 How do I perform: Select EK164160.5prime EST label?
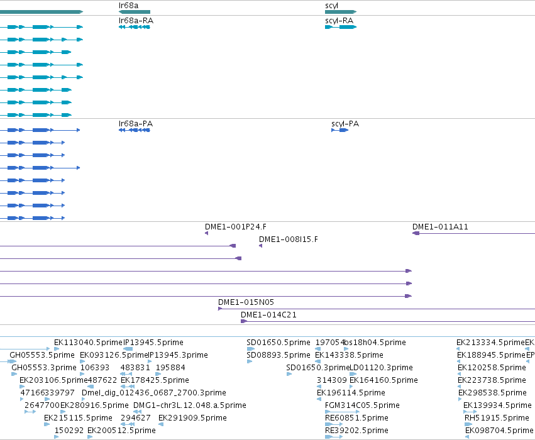[x=384, y=380]
